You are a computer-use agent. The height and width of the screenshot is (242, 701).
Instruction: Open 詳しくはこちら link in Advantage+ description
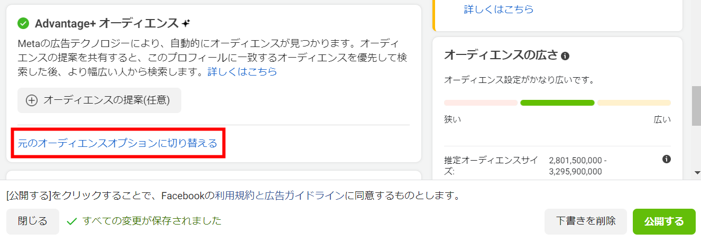(x=242, y=71)
